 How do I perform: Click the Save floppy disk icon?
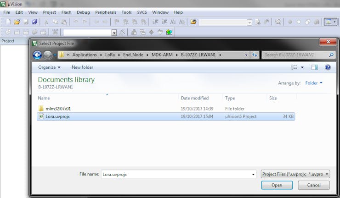pyautogui.click(x=26, y=22)
